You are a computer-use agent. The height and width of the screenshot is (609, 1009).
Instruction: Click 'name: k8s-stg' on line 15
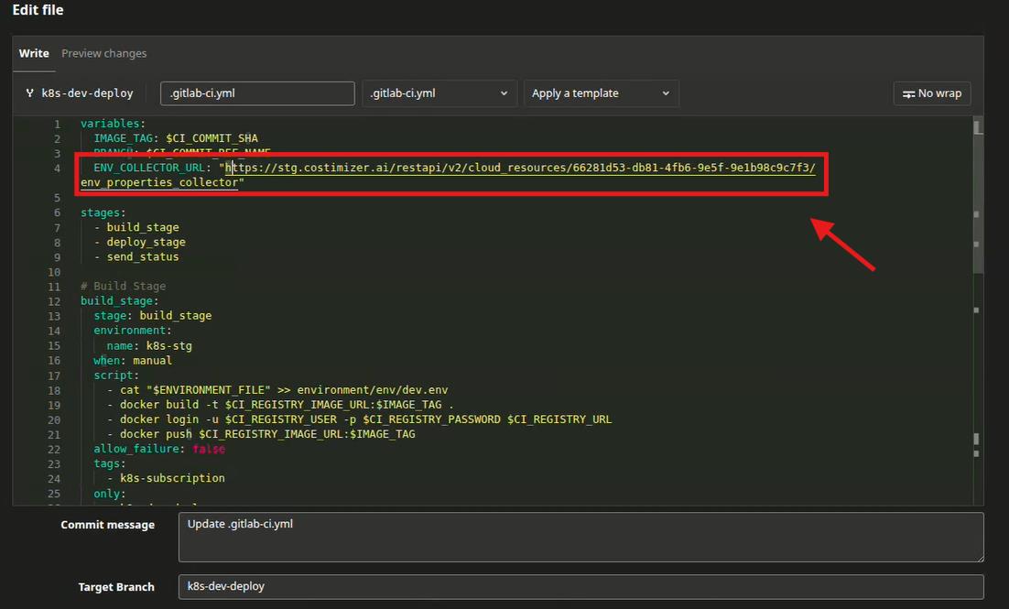pyautogui.click(x=149, y=345)
